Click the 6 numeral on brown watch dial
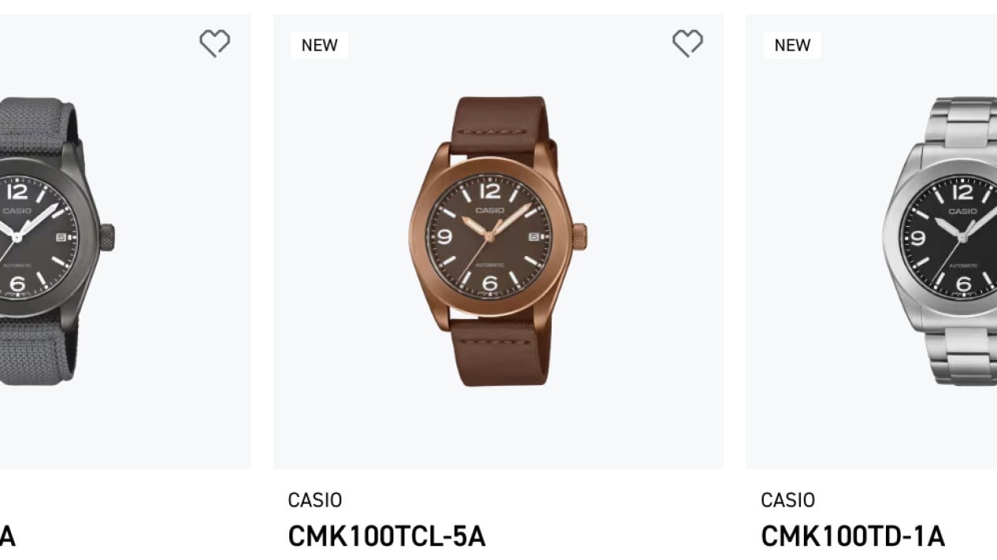 489,283
